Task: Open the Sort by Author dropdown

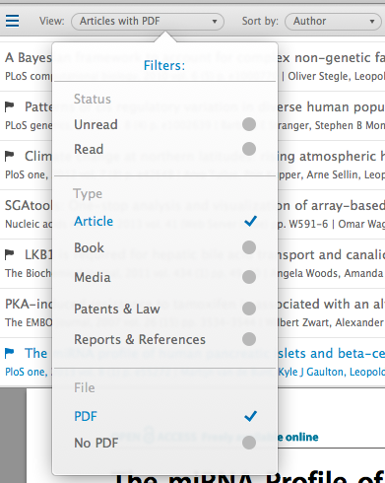Action: pyautogui.click(x=333, y=22)
